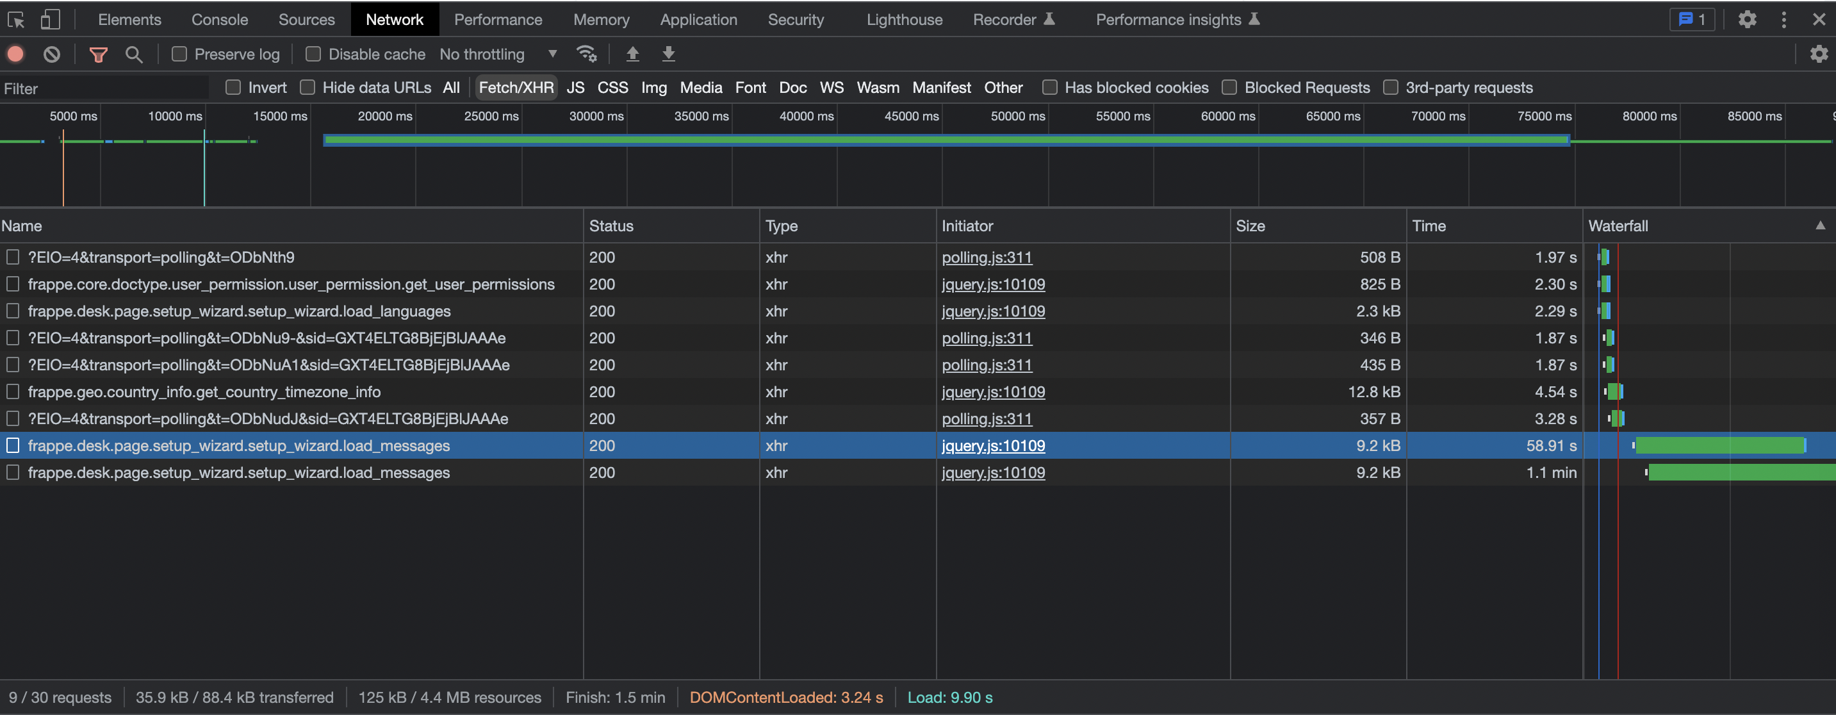Enable Disable cache checkbox

[313, 54]
